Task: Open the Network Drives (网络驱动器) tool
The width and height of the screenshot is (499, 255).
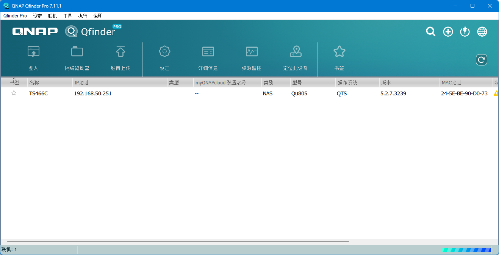Action: pos(77,51)
